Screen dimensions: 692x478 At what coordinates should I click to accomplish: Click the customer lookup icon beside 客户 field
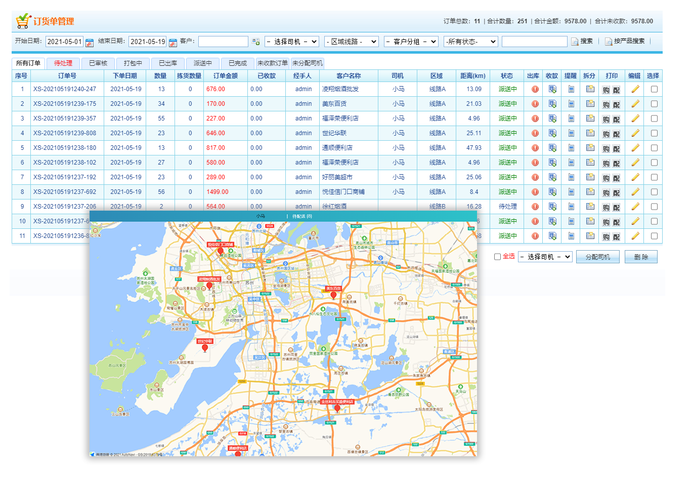point(256,42)
